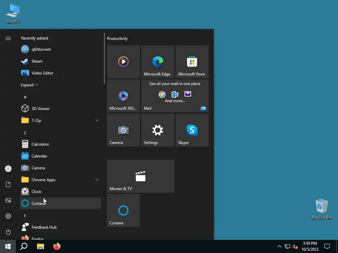The width and height of the screenshot is (338, 253).
Task: Click the F letter header in the apps list
Action: (25, 216)
